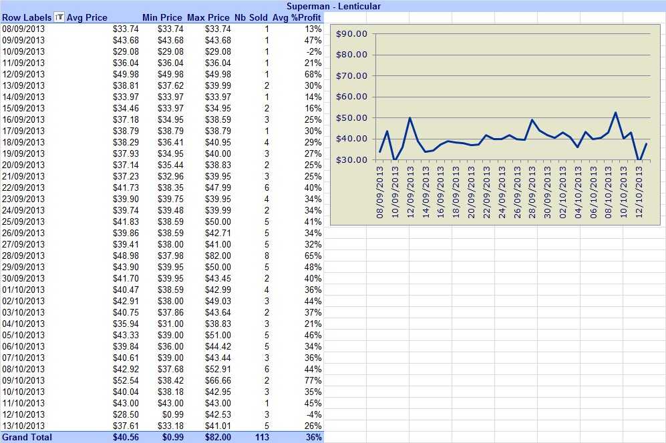Select the Avg Price column header
Image resolution: width=666 pixels, height=443 pixels.
point(87,17)
